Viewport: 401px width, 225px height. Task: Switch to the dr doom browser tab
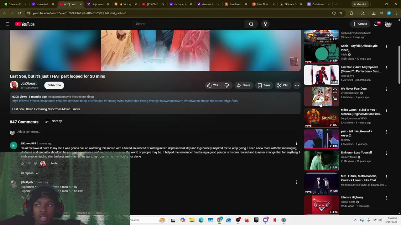pyautogui.click(x=180, y=4)
